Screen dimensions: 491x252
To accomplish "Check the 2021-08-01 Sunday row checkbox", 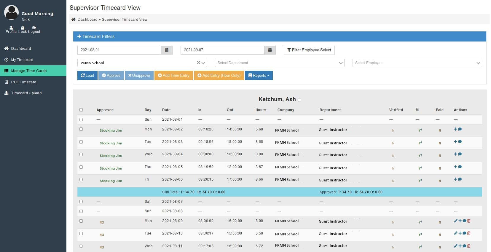I will coord(81,120).
